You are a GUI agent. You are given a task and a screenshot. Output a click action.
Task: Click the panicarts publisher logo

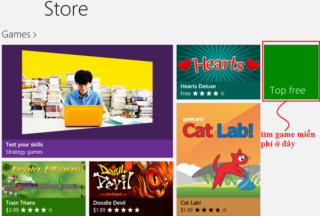(x=194, y=119)
